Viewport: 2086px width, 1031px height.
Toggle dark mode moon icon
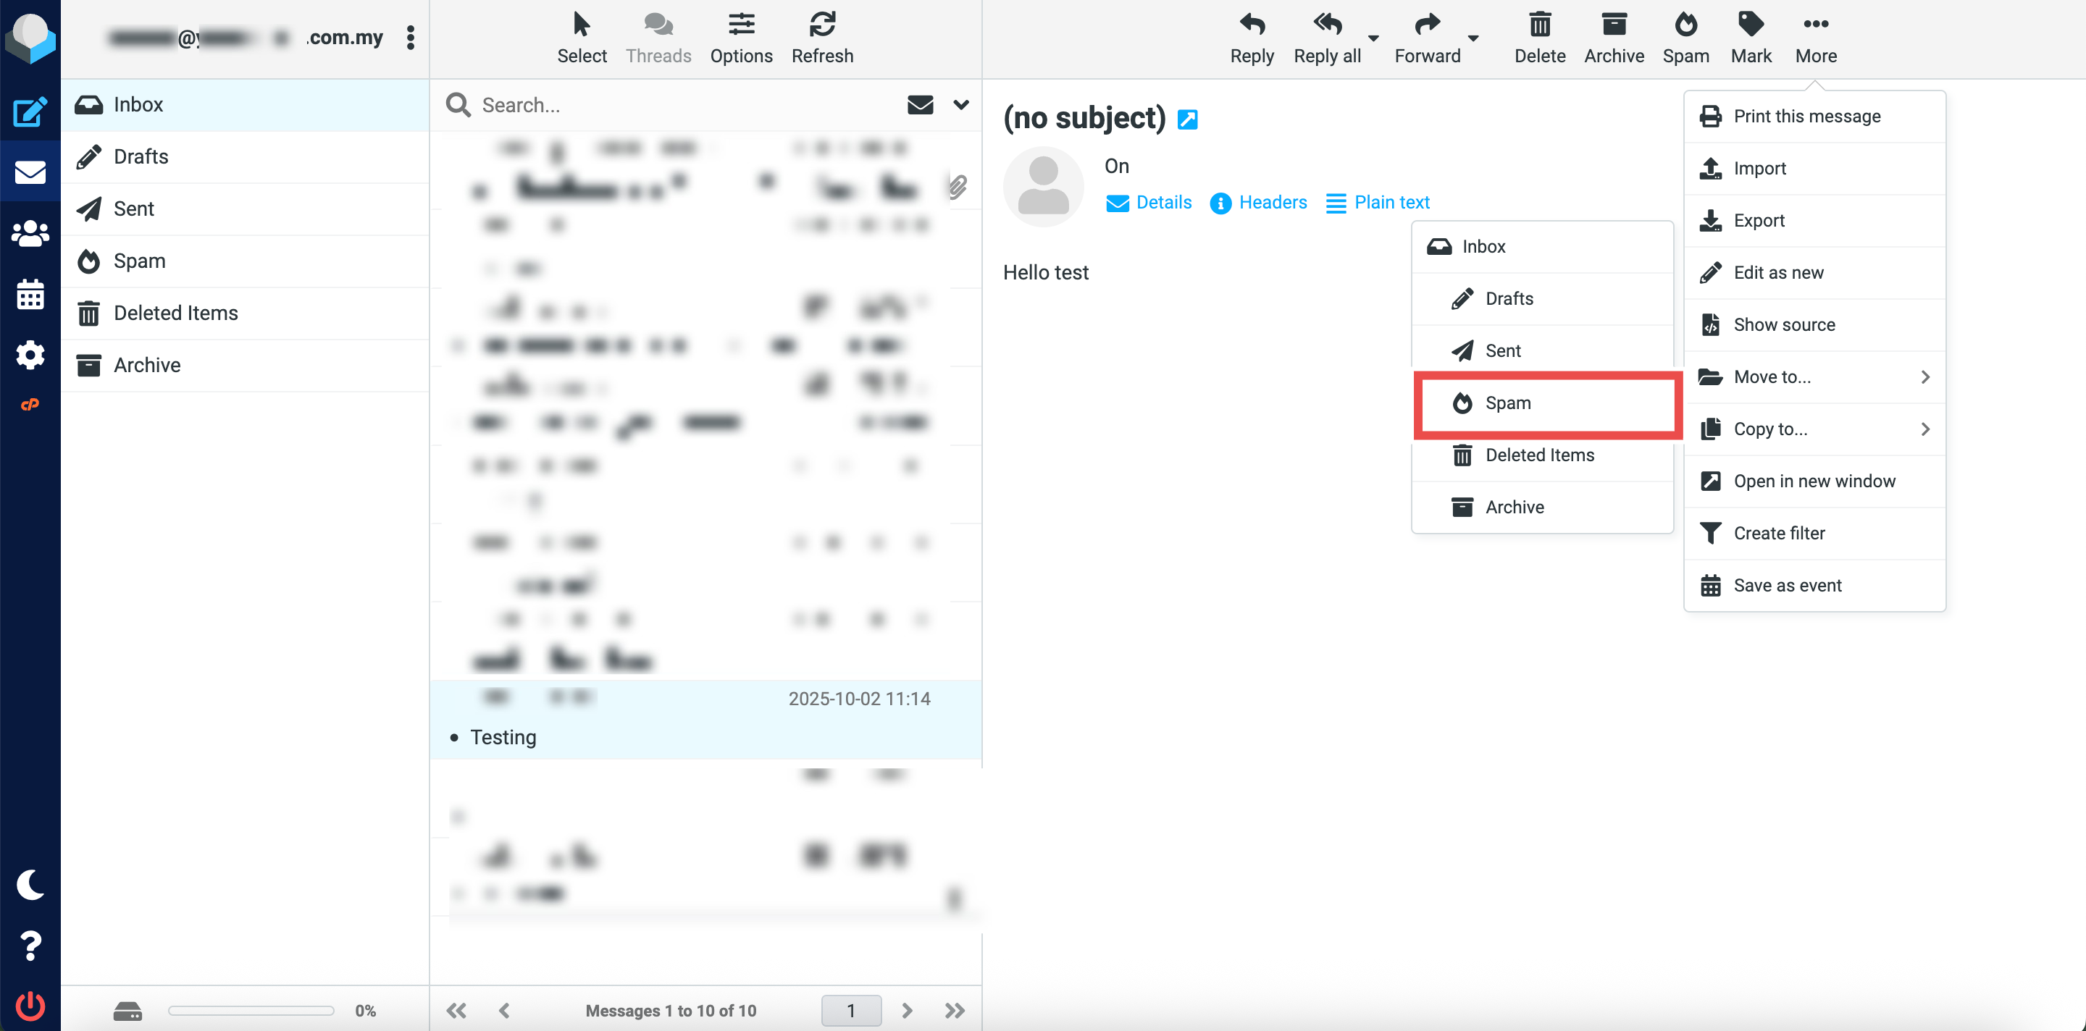click(30, 885)
